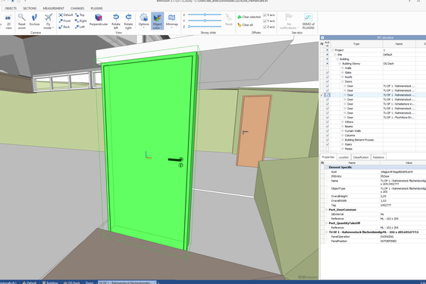
Task: Click the X storey slide slider
Action: [x=205, y=14]
